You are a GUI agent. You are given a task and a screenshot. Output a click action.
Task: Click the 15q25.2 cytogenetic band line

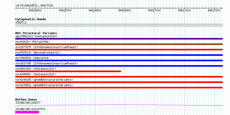(119, 25)
